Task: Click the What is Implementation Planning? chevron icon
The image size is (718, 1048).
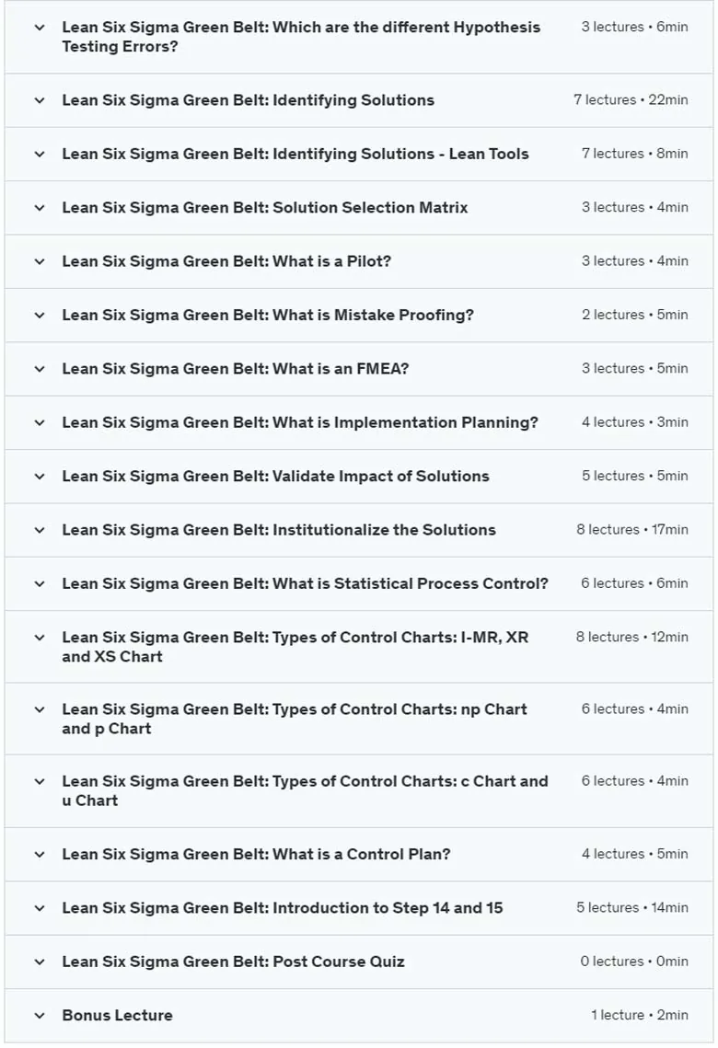Action: click(x=40, y=422)
